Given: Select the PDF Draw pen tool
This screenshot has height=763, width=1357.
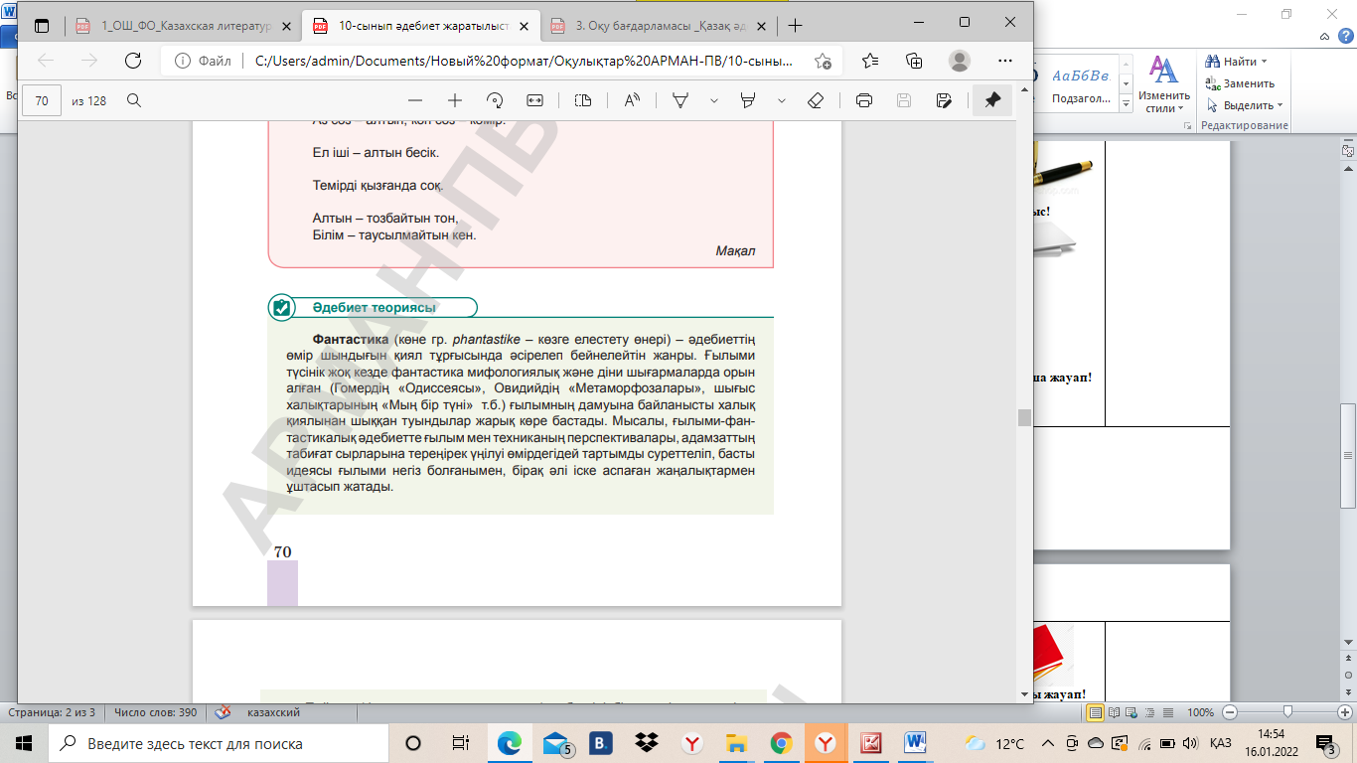Looking at the screenshot, I should [681, 100].
